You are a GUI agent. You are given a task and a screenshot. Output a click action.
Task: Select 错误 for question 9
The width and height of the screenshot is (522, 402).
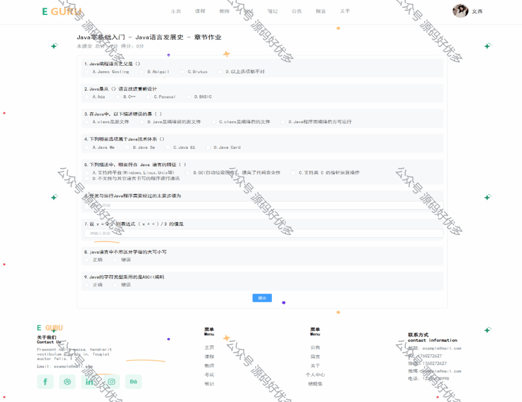click(115, 285)
